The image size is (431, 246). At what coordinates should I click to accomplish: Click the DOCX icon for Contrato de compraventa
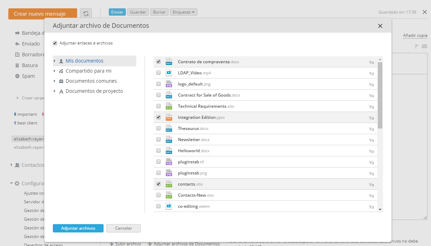[169, 62]
